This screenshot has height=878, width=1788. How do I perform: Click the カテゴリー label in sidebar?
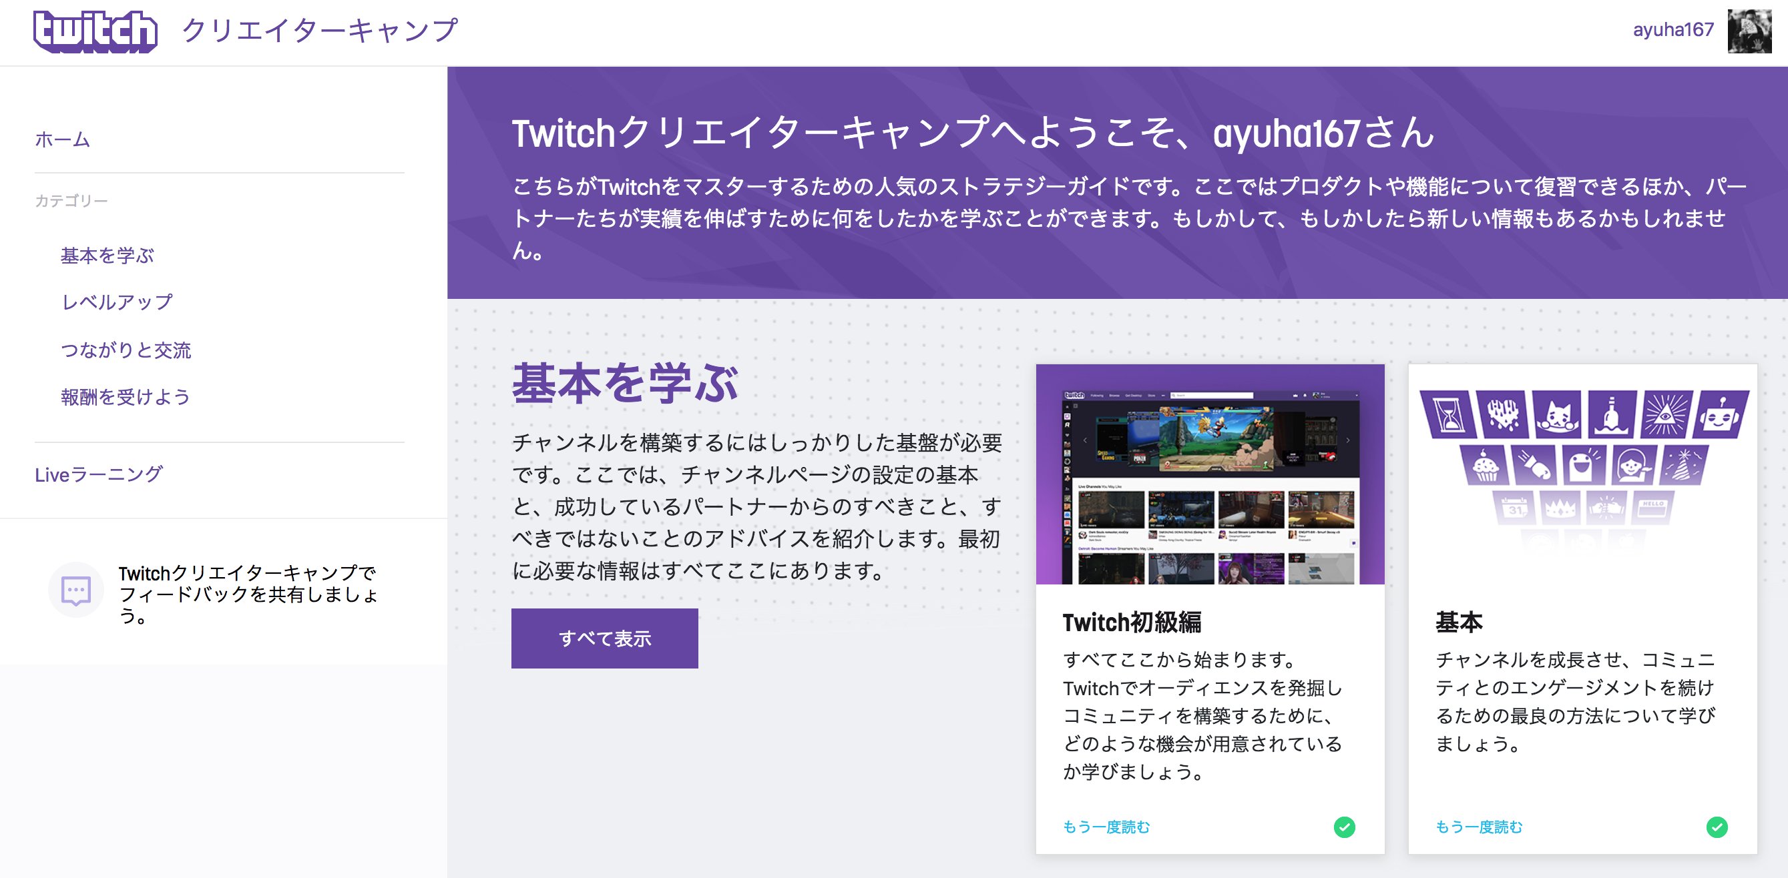[x=71, y=200]
